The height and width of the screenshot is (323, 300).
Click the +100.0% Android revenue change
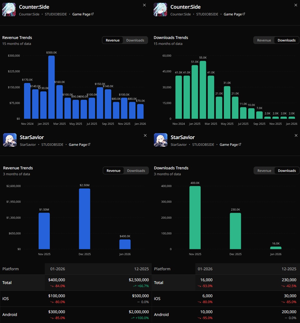point(140,318)
